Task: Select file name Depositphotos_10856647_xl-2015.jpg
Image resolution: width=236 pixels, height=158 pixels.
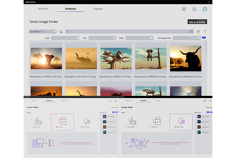Action: coord(115,77)
